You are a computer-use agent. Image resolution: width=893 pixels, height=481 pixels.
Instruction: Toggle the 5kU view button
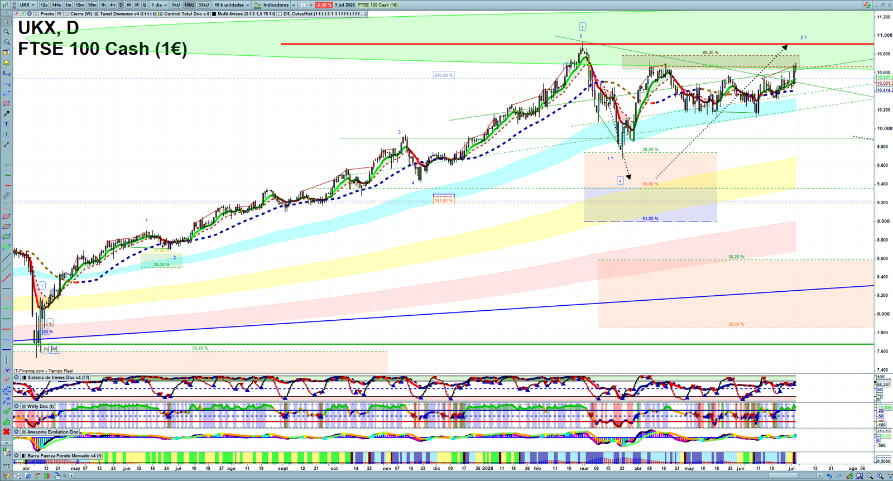(176, 5)
